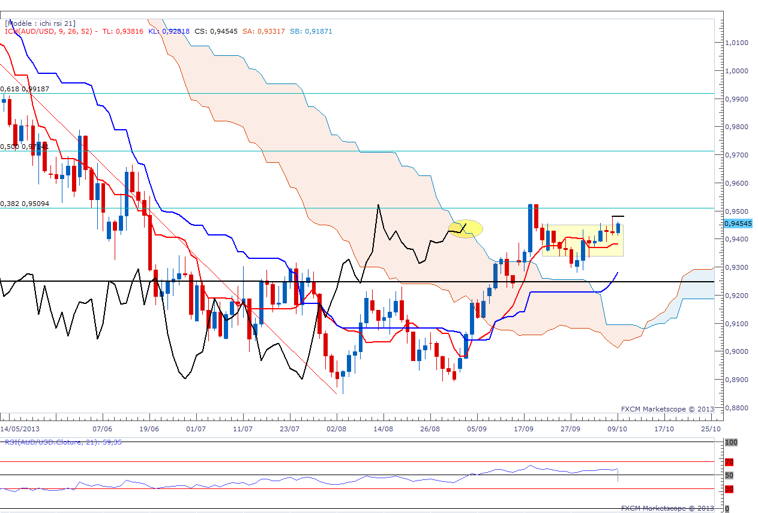This screenshot has height=513, width=758.
Task: Click the 1,0100 price axis label
Action: 737,43
